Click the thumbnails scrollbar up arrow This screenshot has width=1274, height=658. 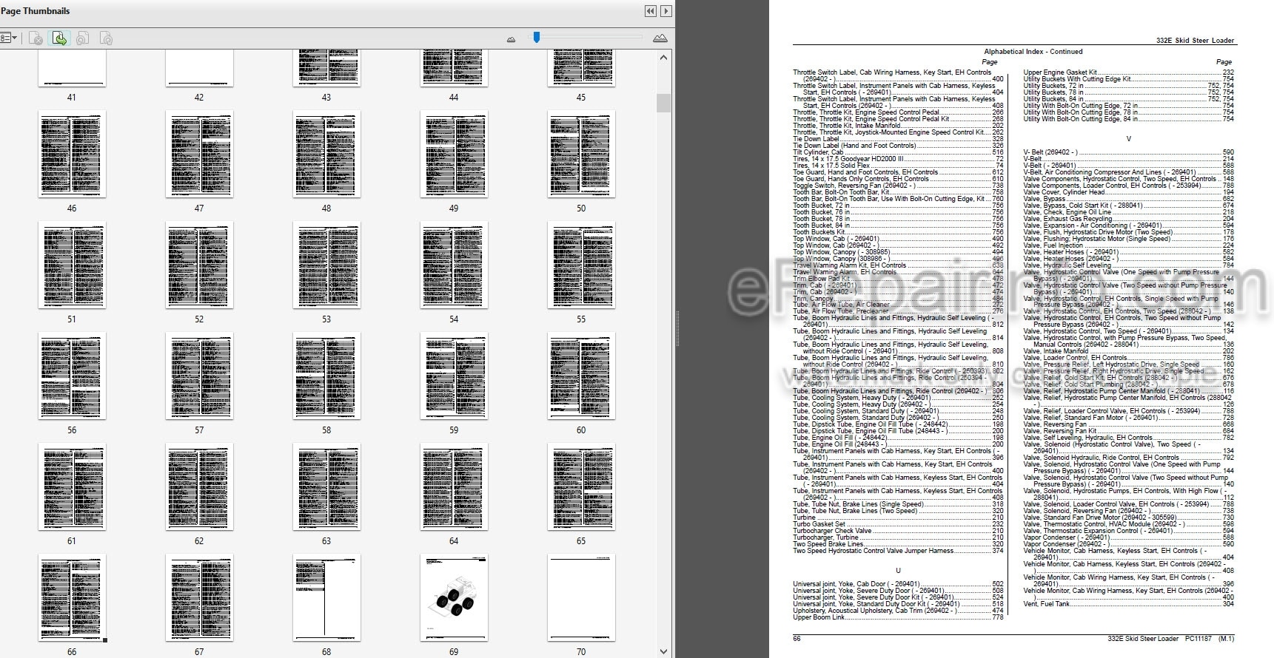tap(663, 58)
